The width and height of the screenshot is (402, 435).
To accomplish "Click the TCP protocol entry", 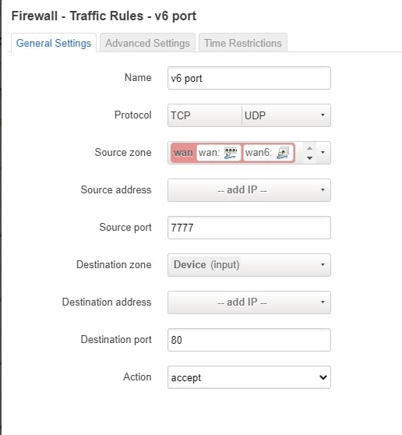I will tap(181, 115).
